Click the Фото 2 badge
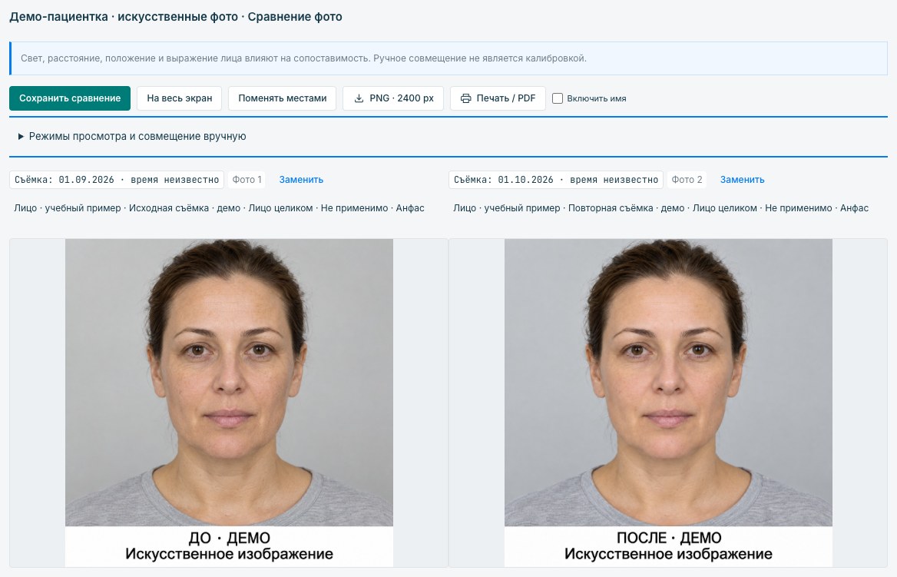897x577 pixels. click(x=687, y=180)
